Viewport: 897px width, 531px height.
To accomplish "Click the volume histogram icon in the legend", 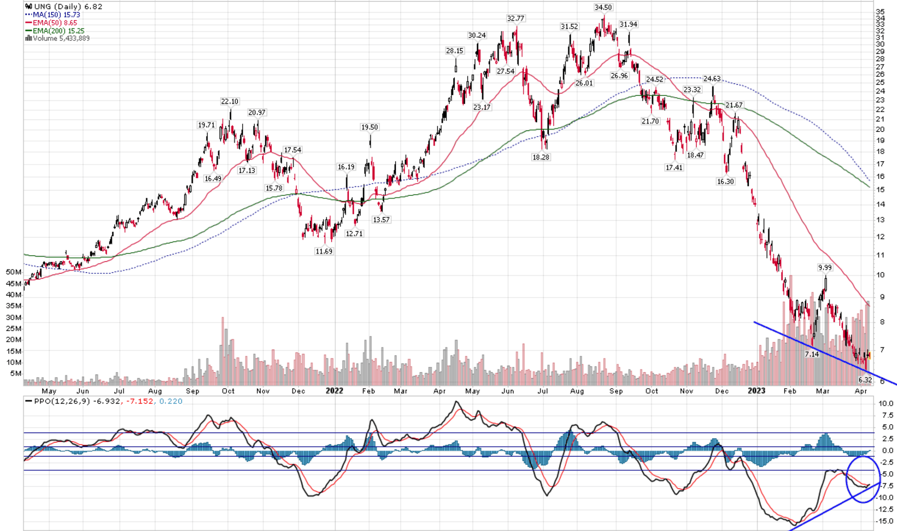I will point(29,38).
